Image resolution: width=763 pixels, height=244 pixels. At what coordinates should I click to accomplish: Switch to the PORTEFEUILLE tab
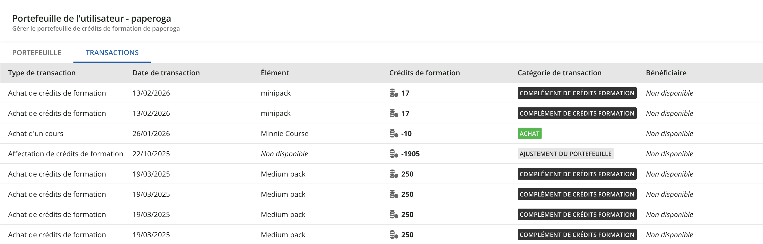(x=37, y=53)
